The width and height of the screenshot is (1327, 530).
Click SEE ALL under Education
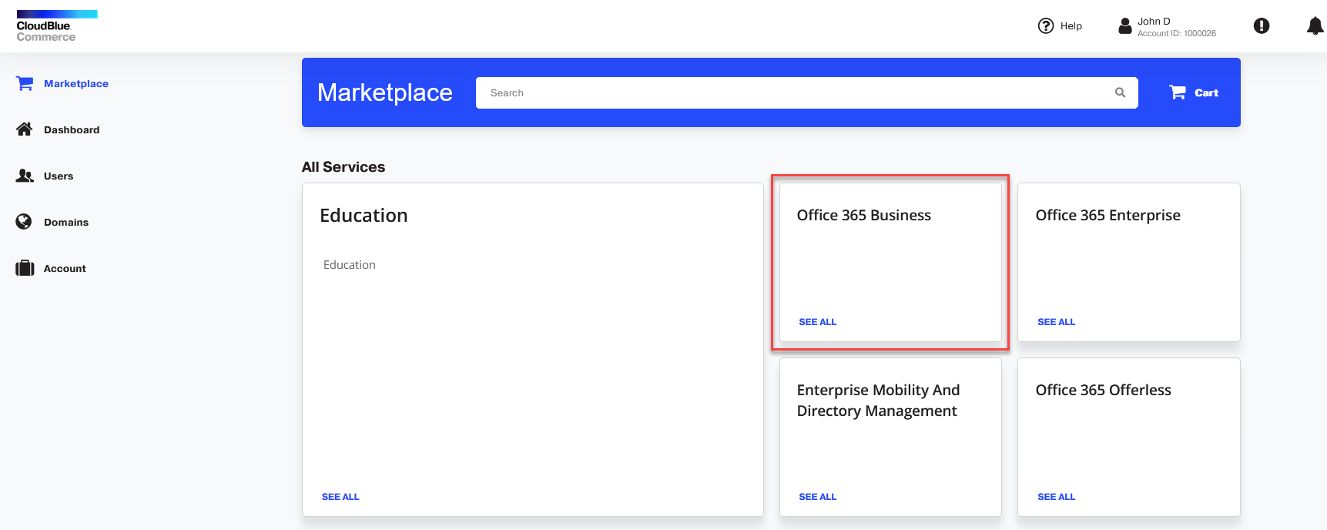click(x=340, y=497)
